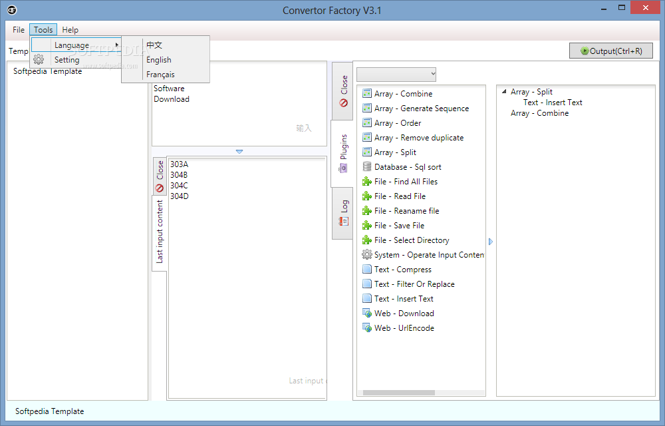Screen dimensions: 665x426
Task: Click the 303A line in last input
Action: [180, 164]
